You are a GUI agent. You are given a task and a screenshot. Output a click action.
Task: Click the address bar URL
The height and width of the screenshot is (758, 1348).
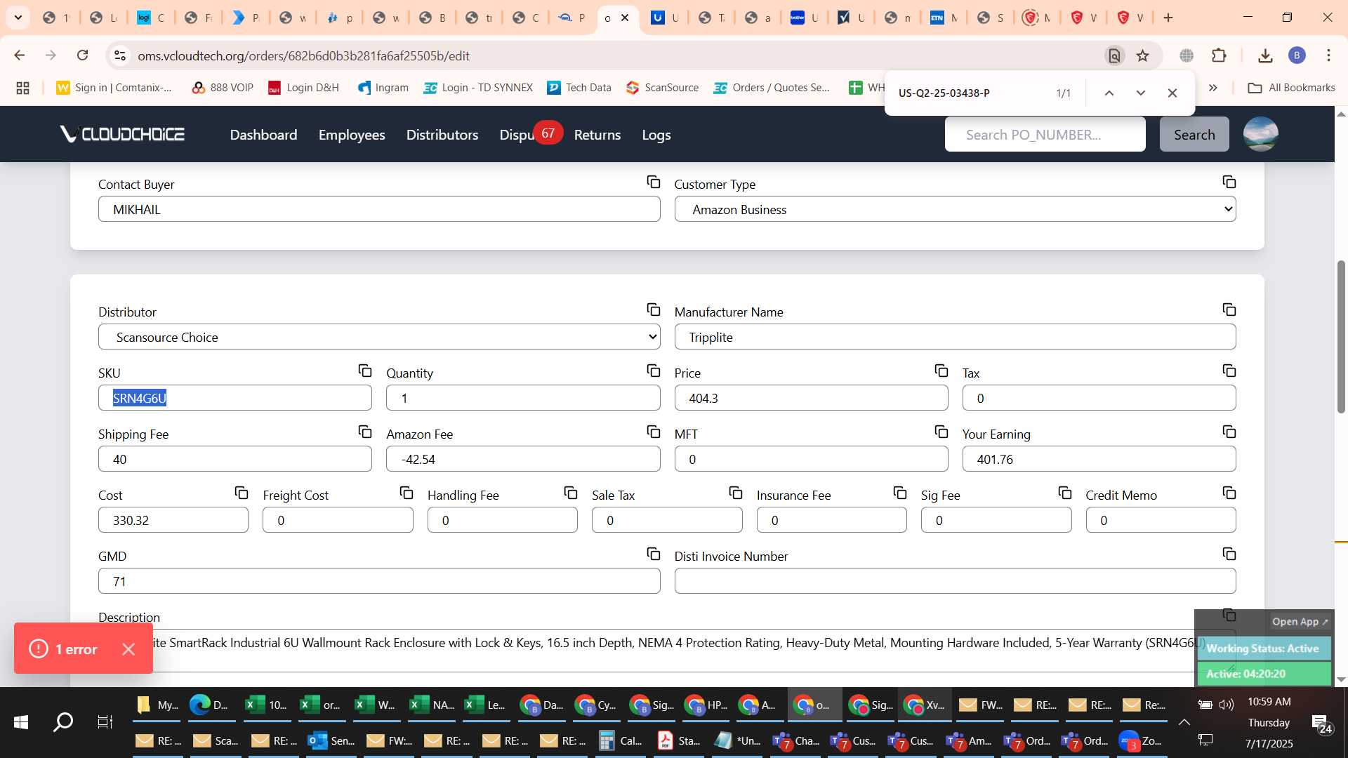[x=303, y=55]
